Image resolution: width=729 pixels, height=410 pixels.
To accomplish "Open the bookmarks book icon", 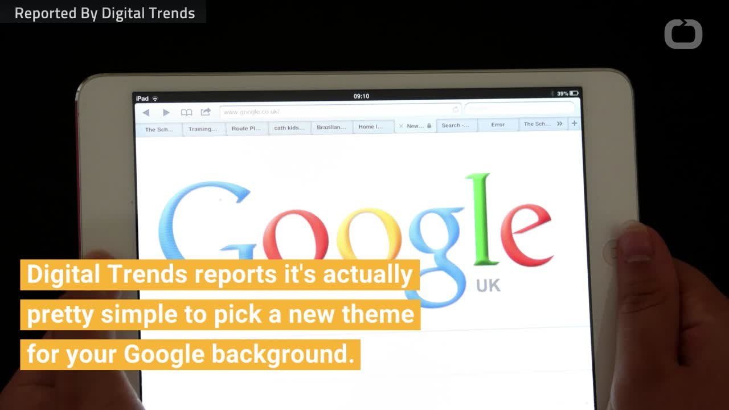I will [x=186, y=113].
